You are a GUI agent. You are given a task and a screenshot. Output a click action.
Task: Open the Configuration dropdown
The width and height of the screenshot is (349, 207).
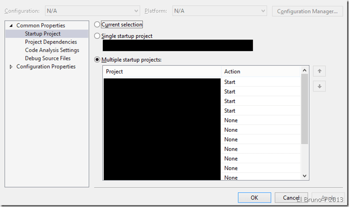(92, 11)
